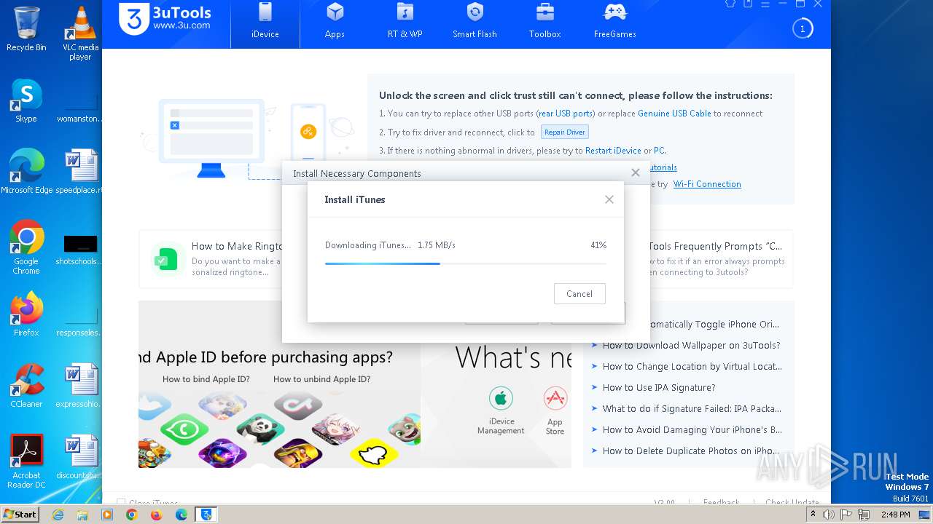Click the Feedback link
The width and height of the screenshot is (933, 524).
pyautogui.click(x=721, y=503)
